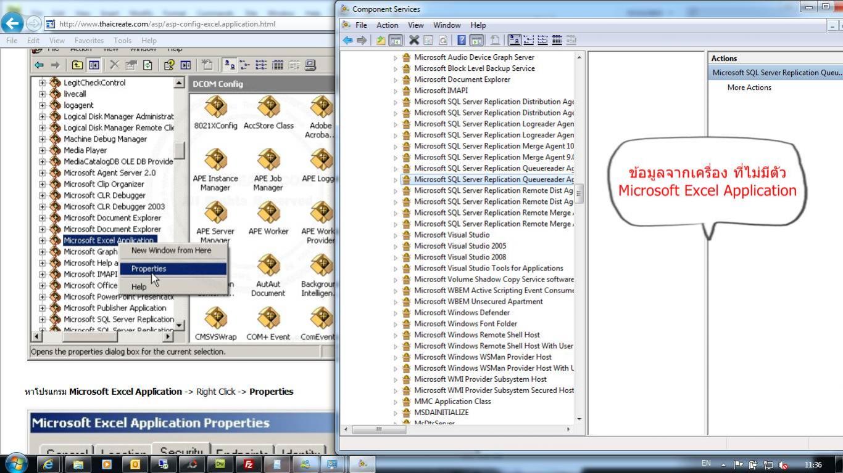The width and height of the screenshot is (843, 473).
Task: Open the View menu in Component Services
Action: tap(416, 25)
